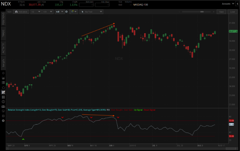Screen dimensions: 240x151
Task: Click the bottom horizontal scrollbar thumb
Action: [231, 148]
